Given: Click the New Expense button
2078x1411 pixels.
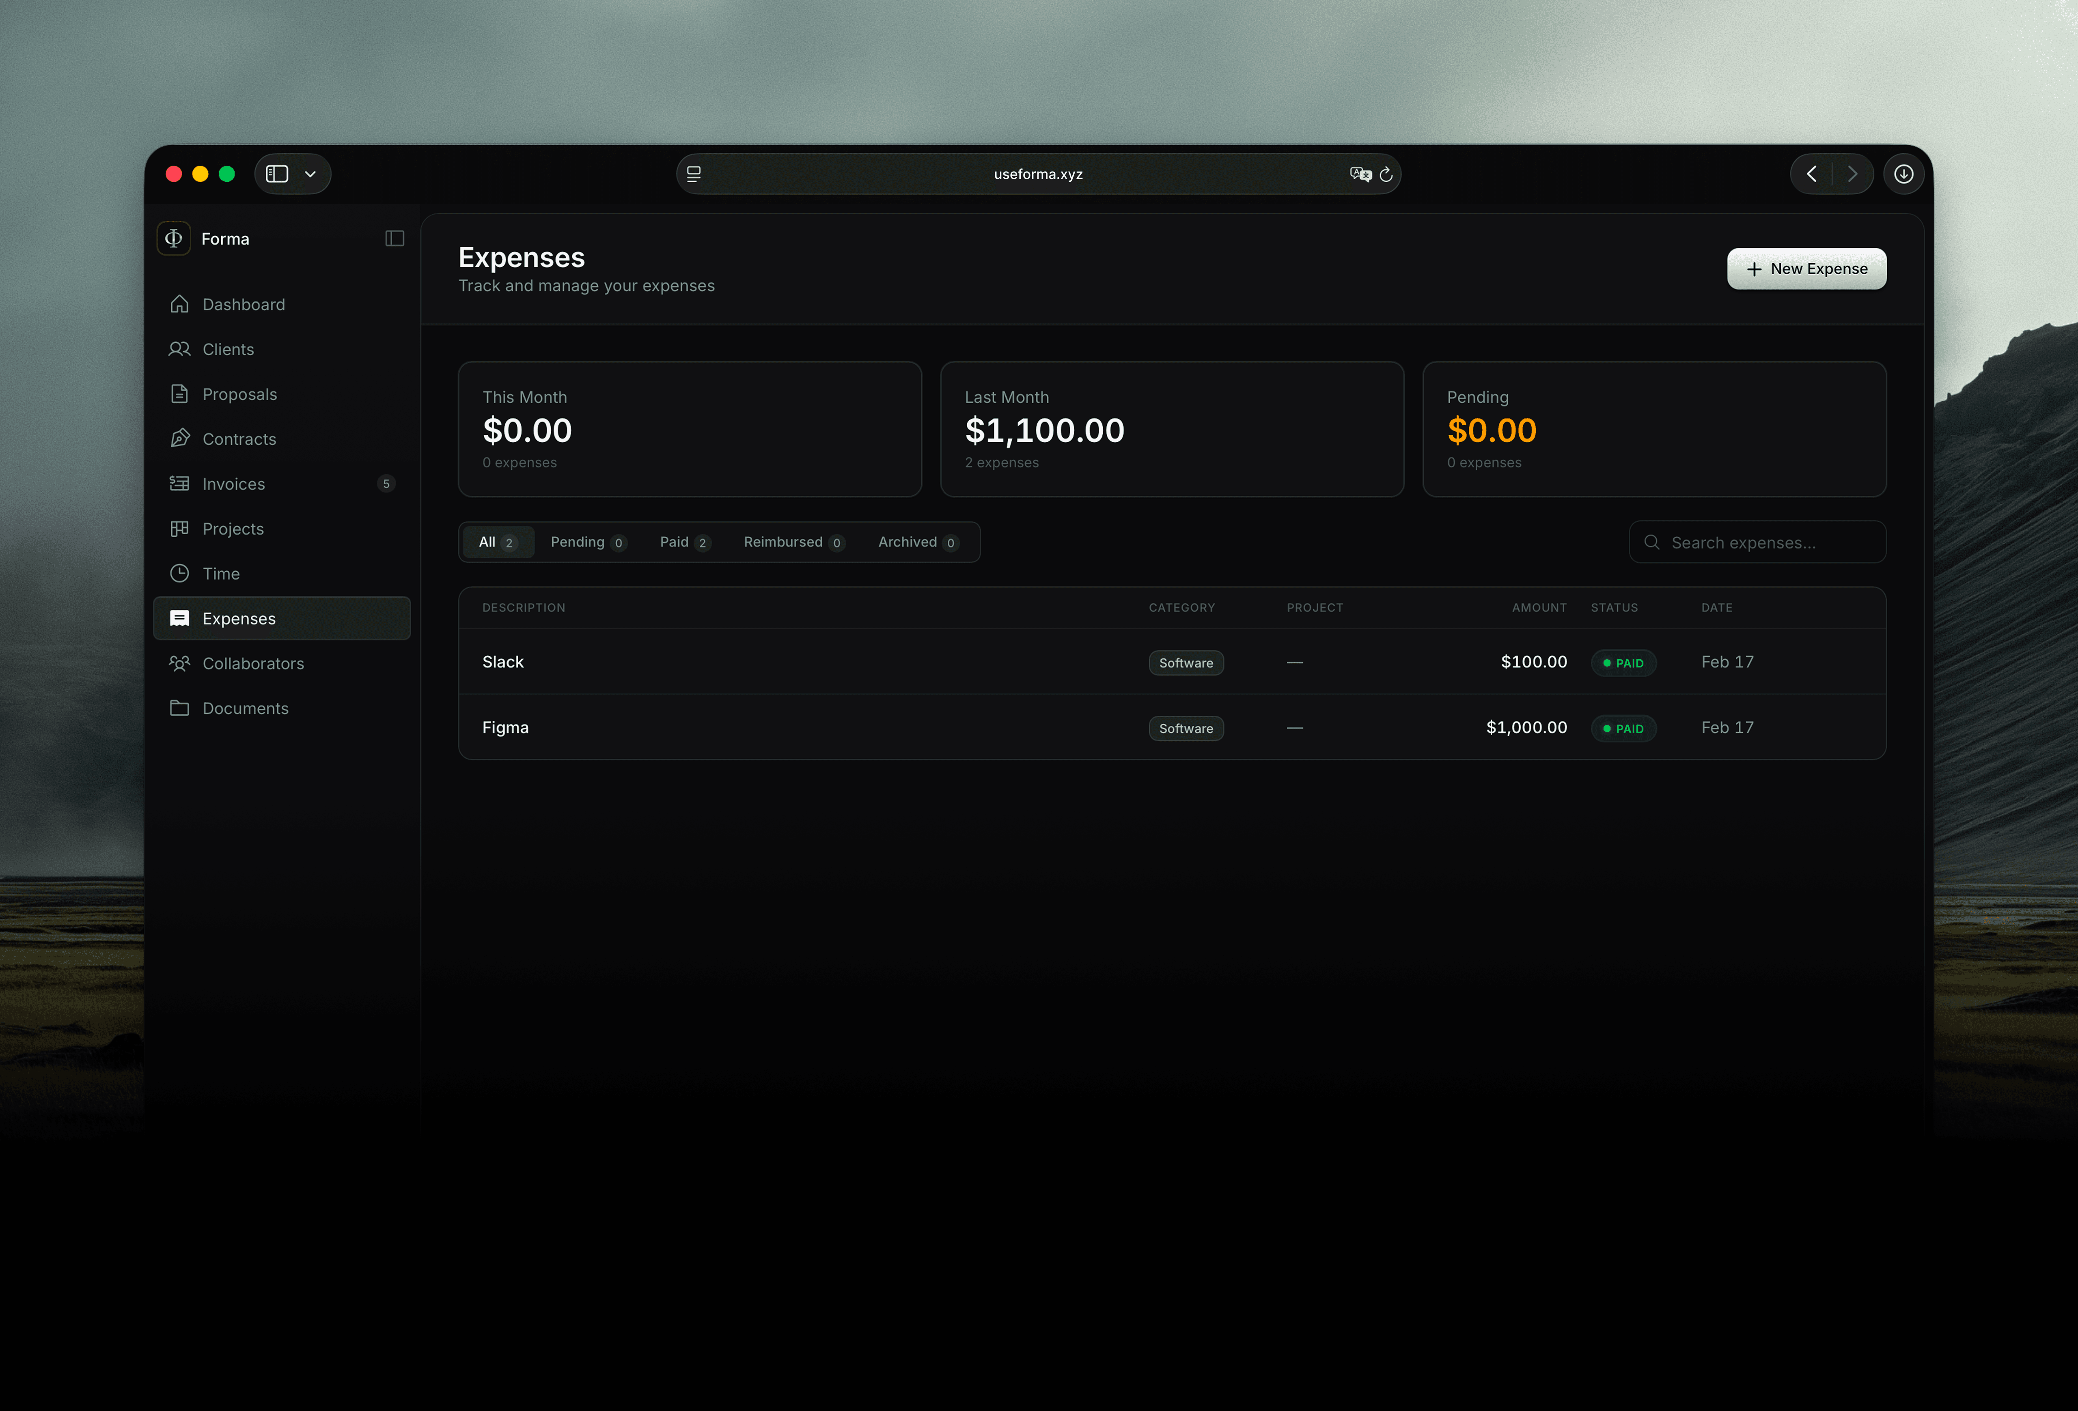Looking at the screenshot, I should click(x=1806, y=269).
